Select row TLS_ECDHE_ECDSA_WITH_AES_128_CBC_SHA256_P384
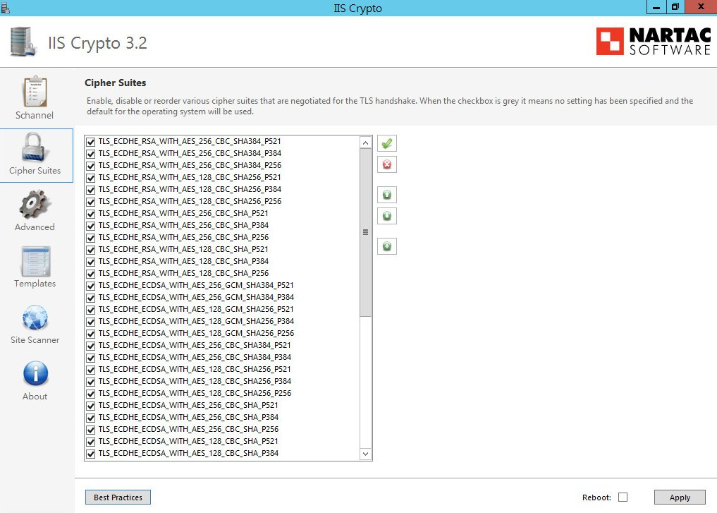This screenshot has width=717, height=513. coord(222,381)
